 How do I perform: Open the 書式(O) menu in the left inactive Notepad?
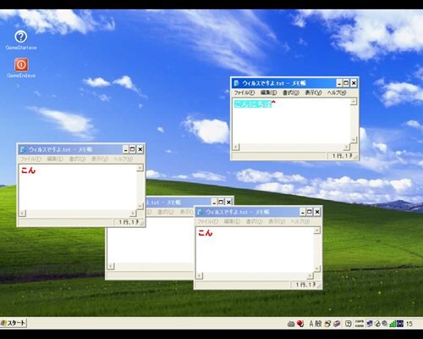tap(77, 159)
